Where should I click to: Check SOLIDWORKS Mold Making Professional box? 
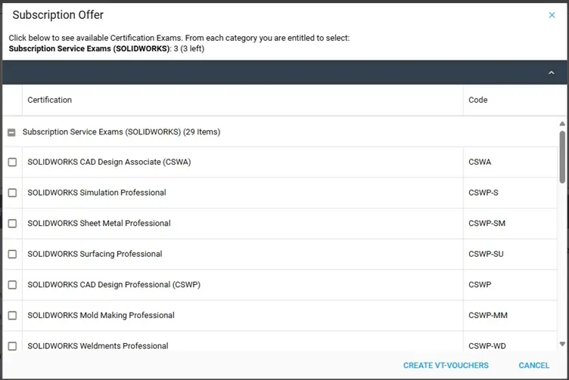12,315
